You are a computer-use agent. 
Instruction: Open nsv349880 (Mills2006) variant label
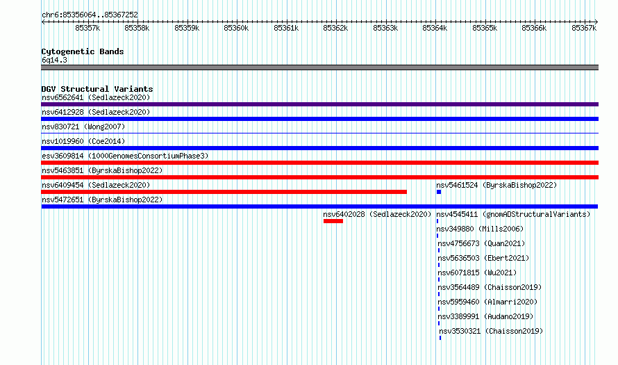[480, 229]
